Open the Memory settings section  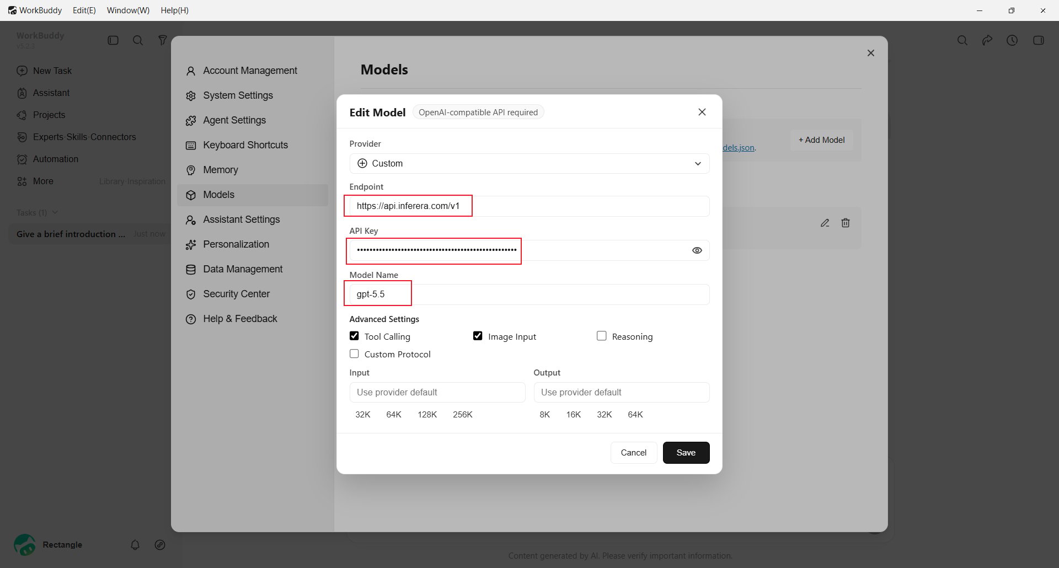pos(253,170)
